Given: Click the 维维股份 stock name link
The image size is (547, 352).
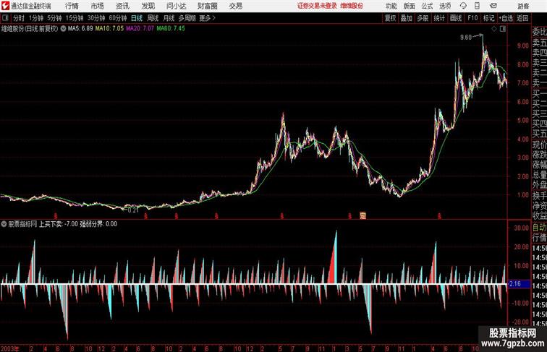Looking at the screenshot, I should coord(352,6).
